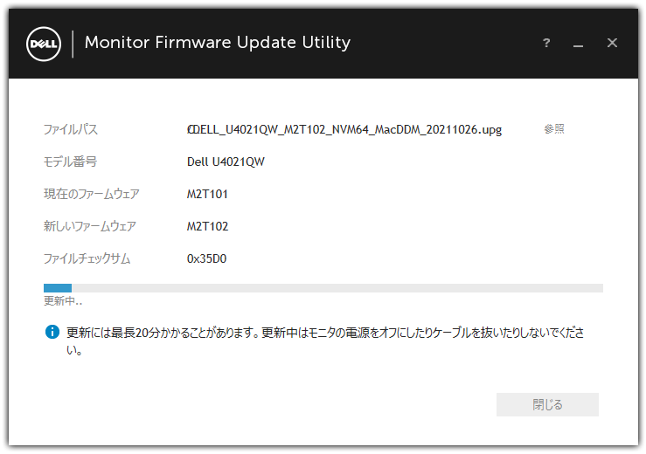Minimize the firmware utility window
Viewport: 646px width, 454px height.
click(x=578, y=45)
